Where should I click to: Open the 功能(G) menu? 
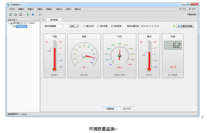tap(59, 9)
